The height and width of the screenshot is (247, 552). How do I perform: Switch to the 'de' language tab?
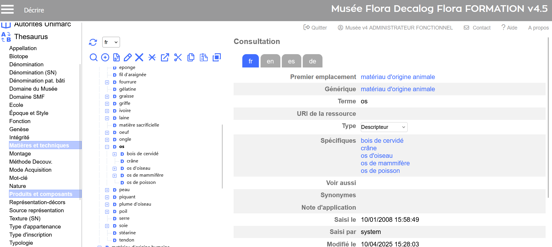(x=312, y=61)
